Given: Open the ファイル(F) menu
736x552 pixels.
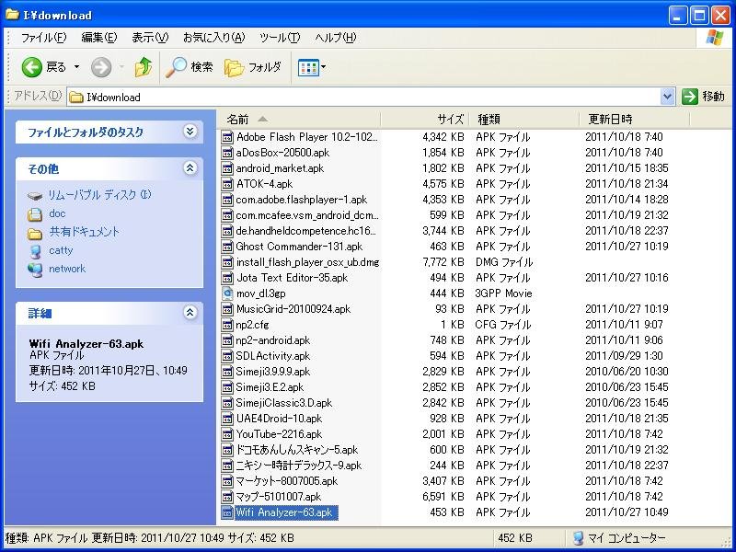Looking at the screenshot, I should click(43, 38).
